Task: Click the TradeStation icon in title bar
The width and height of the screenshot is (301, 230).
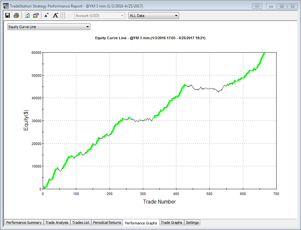Action: click(6, 6)
